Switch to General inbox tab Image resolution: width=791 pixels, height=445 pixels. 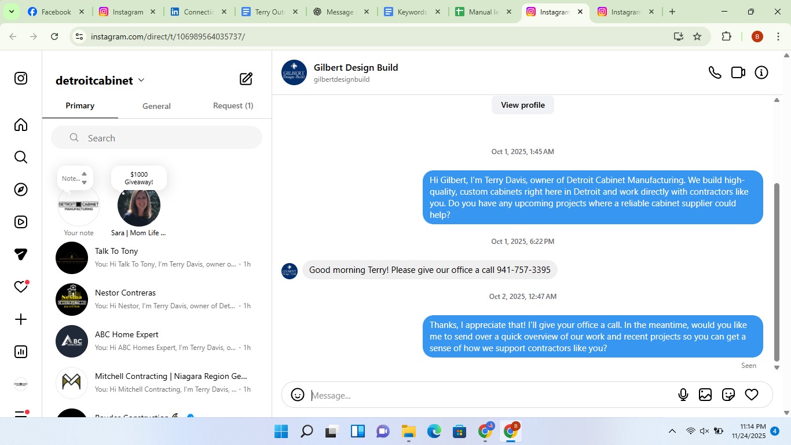coord(156,106)
